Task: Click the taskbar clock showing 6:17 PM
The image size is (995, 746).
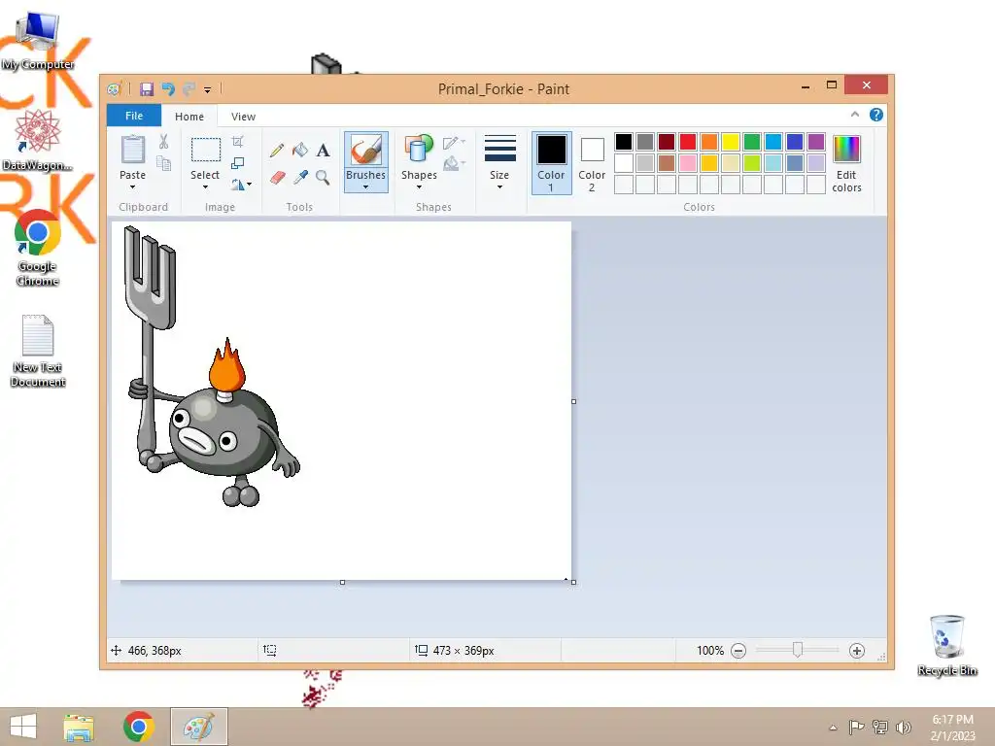Action: click(952, 727)
